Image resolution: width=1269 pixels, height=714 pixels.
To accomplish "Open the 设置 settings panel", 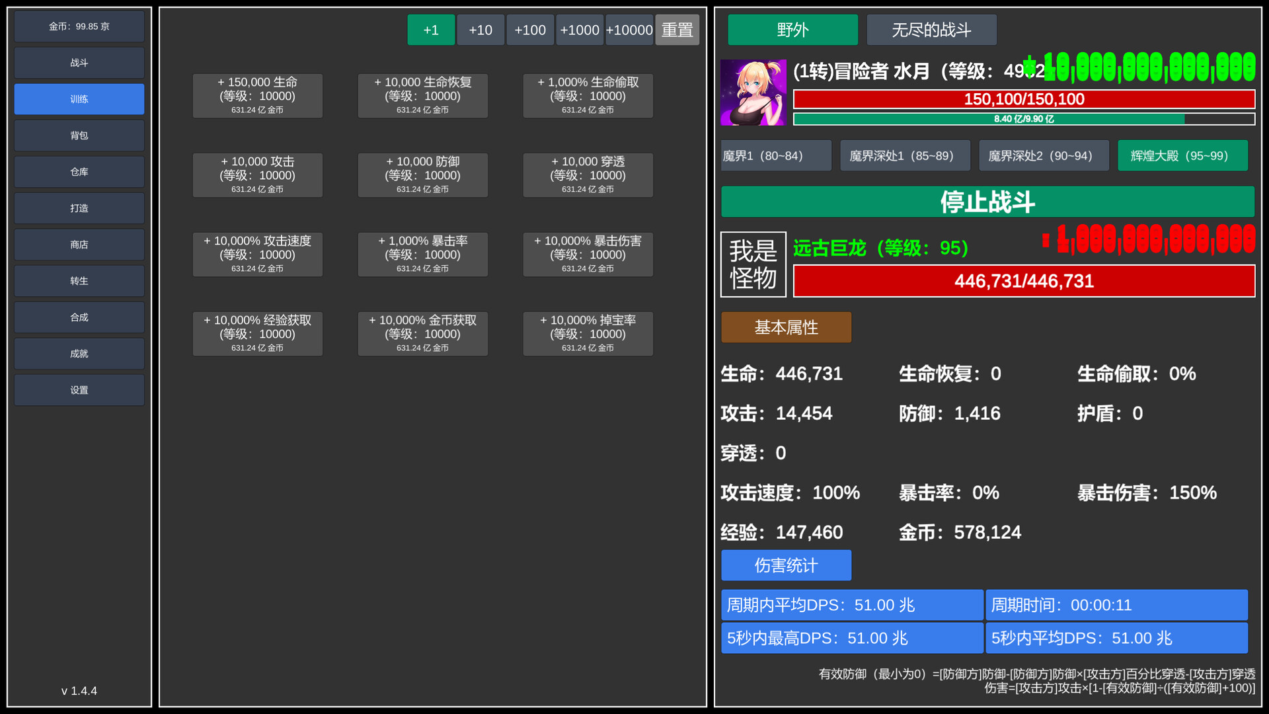I will click(x=79, y=390).
